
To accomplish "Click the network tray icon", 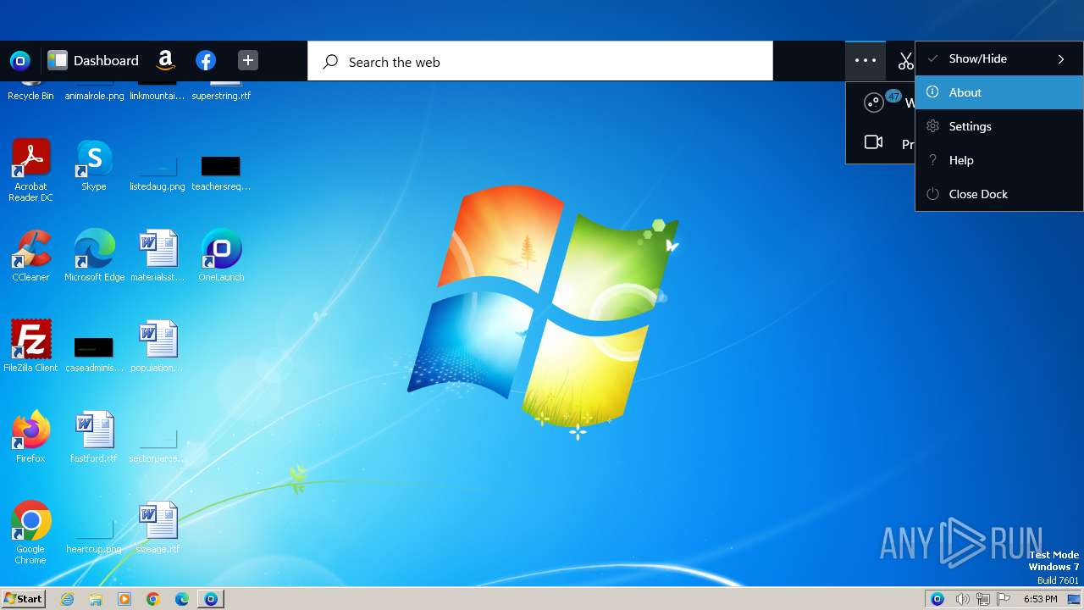I will point(984,599).
